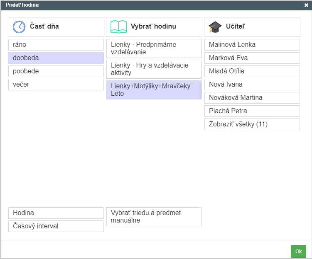Open Vybrať triedu a predmet manuálne

154,217
